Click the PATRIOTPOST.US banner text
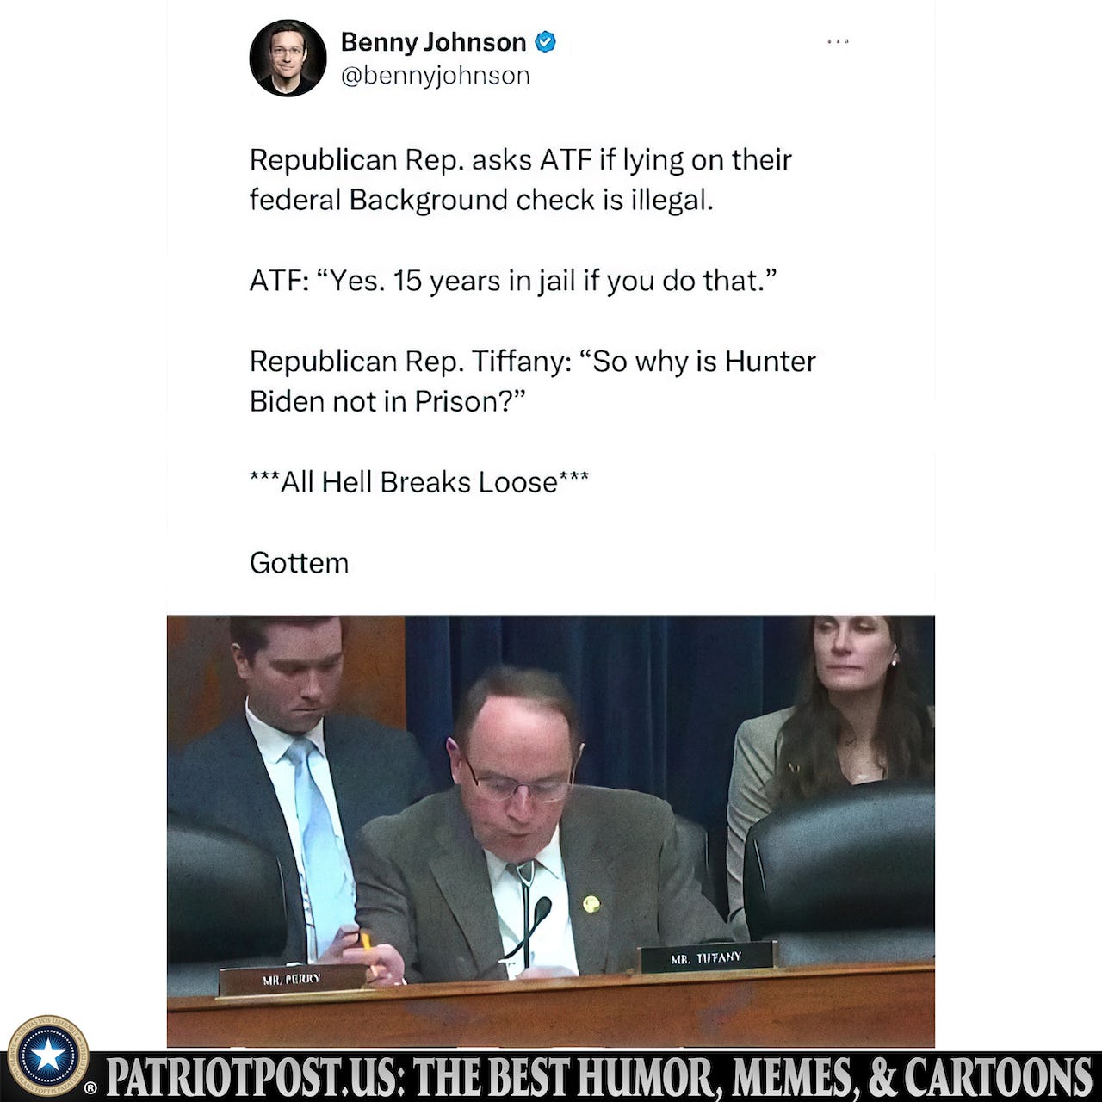The width and height of the screenshot is (1102, 1102). tap(599, 1077)
